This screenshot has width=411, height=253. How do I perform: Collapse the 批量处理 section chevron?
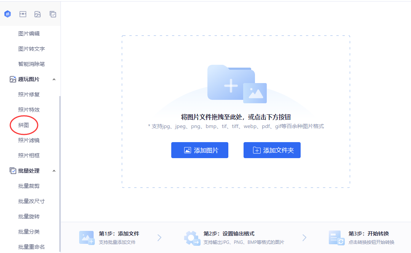pos(54,171)
